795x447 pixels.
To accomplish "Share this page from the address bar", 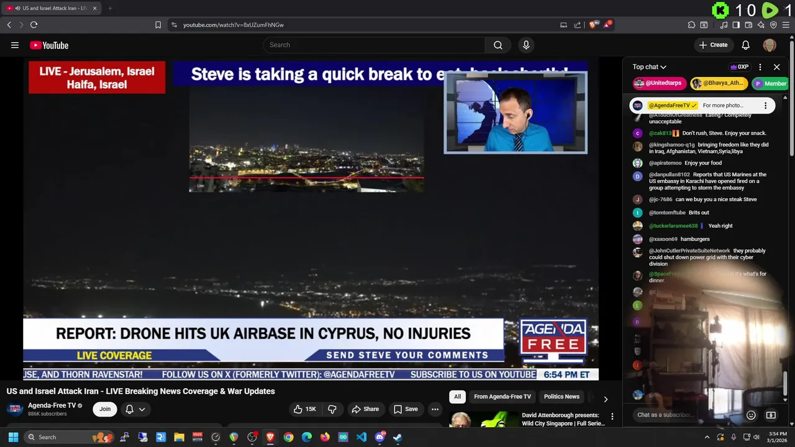I will (x=578, y=25).
